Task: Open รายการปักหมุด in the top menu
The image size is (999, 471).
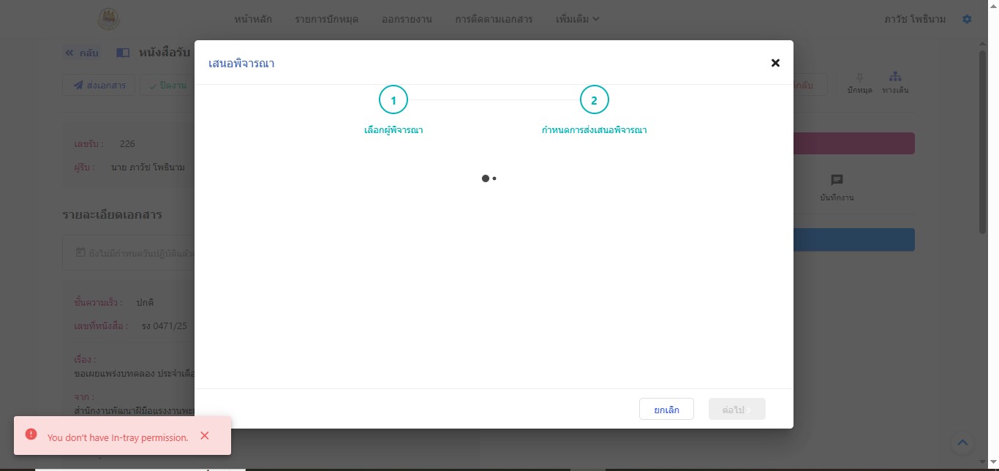Action: 326,19
